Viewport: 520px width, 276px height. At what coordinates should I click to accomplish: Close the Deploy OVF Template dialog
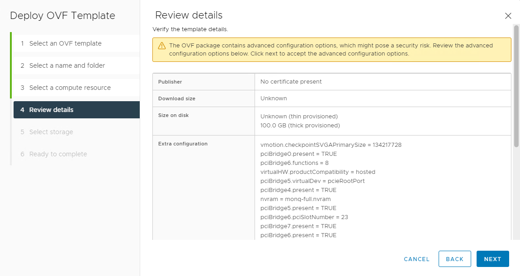[508, 16]
